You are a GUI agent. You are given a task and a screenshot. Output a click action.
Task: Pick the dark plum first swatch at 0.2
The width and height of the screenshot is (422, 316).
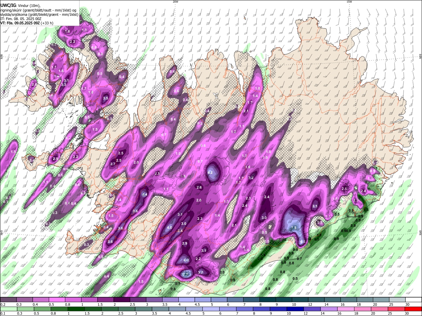8,300
